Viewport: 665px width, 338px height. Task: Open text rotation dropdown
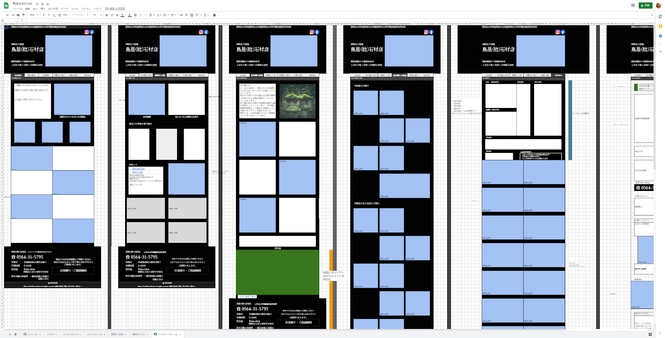pyautogui.click(x=173, y=15)
